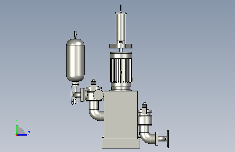Select the outlet pipe flange at bottom right
The height and width of the screenshot is (152, 235).
168,139
